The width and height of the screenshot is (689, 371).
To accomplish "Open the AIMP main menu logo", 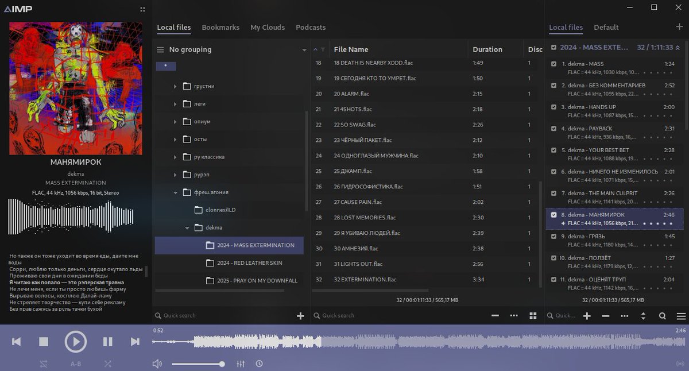I will click(x=18, y=9).
